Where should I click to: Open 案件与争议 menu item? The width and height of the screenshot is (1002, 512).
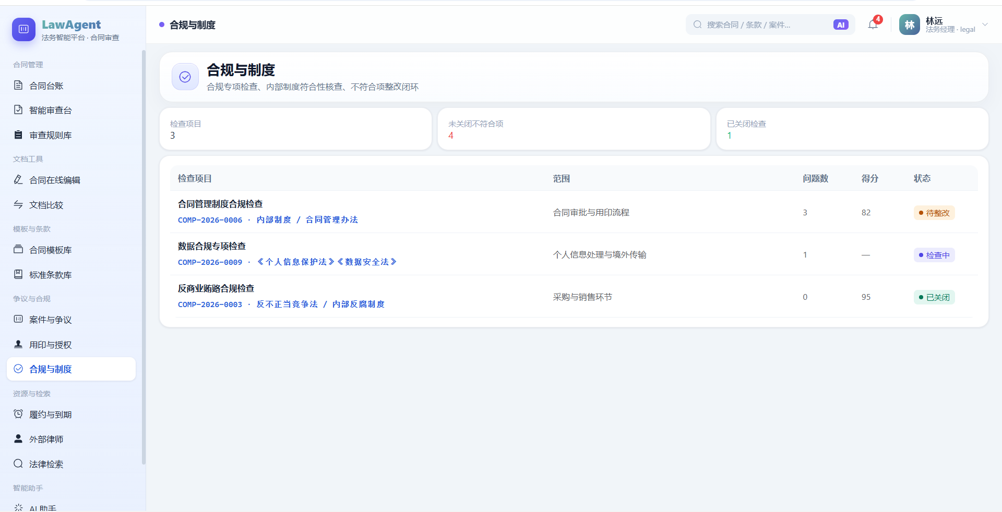coord(71,320)
